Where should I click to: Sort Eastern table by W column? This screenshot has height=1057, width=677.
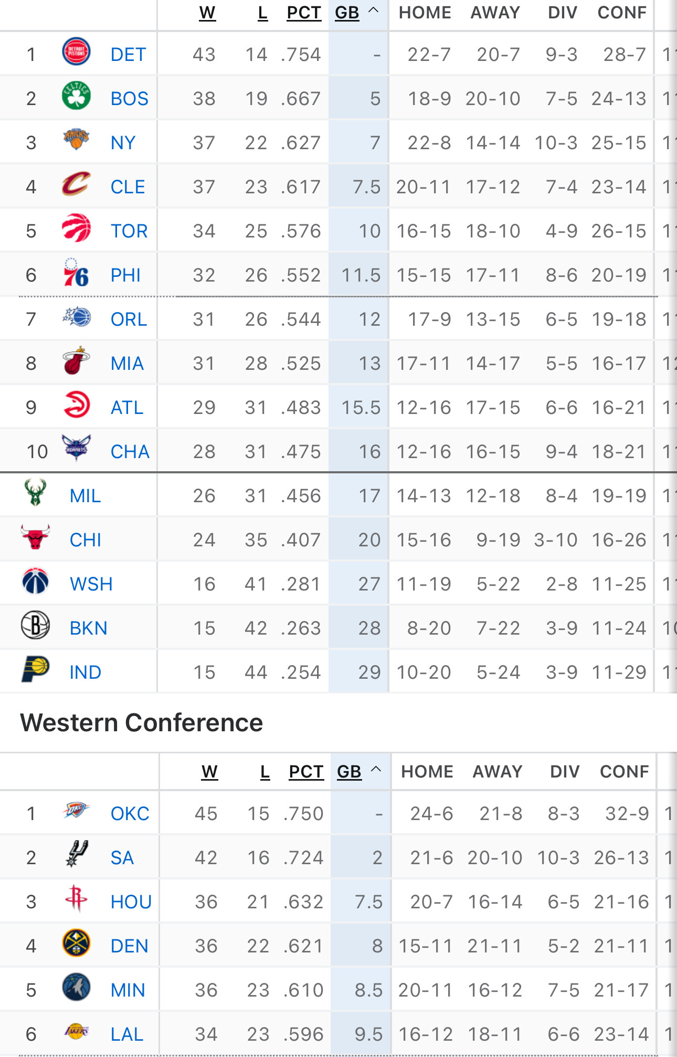207,13
